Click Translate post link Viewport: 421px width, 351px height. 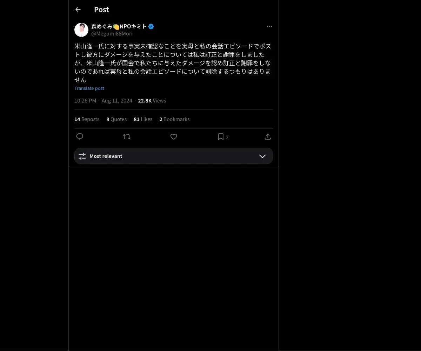tap(89, 88)
